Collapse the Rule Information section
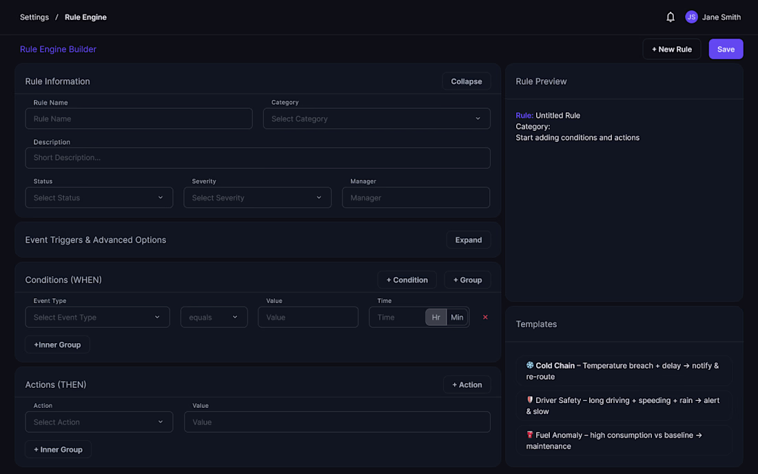 click(x=466, y=81)
